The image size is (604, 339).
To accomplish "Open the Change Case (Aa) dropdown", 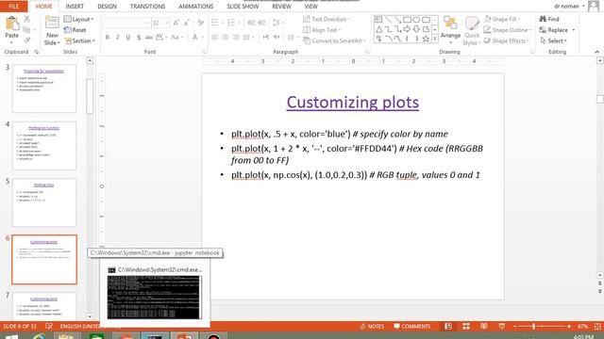I will tap(176, 37).
